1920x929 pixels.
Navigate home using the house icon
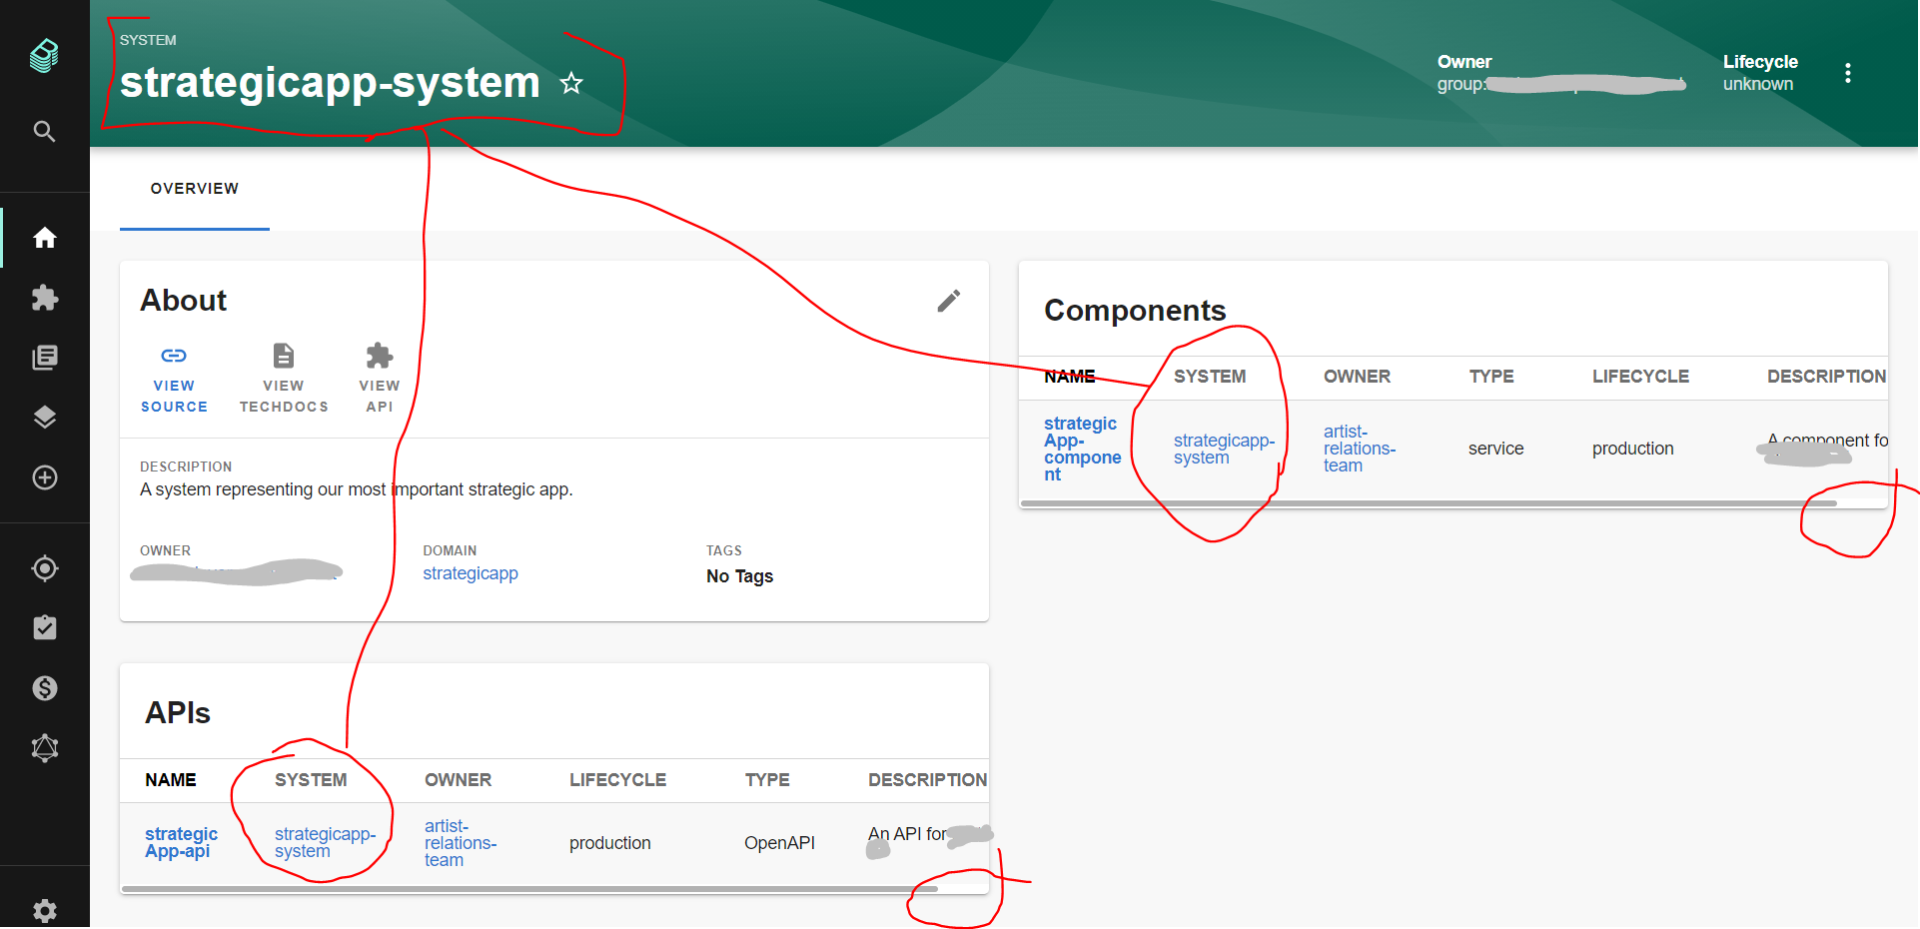[44, 237]
